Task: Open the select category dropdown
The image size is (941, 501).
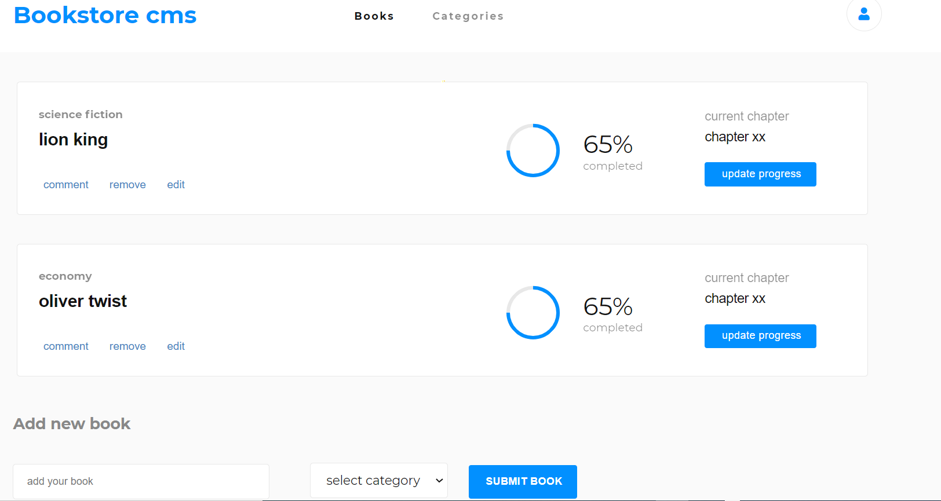Action: (x=378, y=480)
